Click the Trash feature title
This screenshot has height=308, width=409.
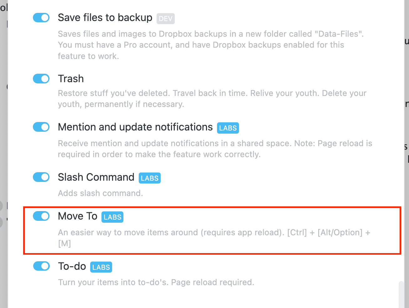pos(71,78)
